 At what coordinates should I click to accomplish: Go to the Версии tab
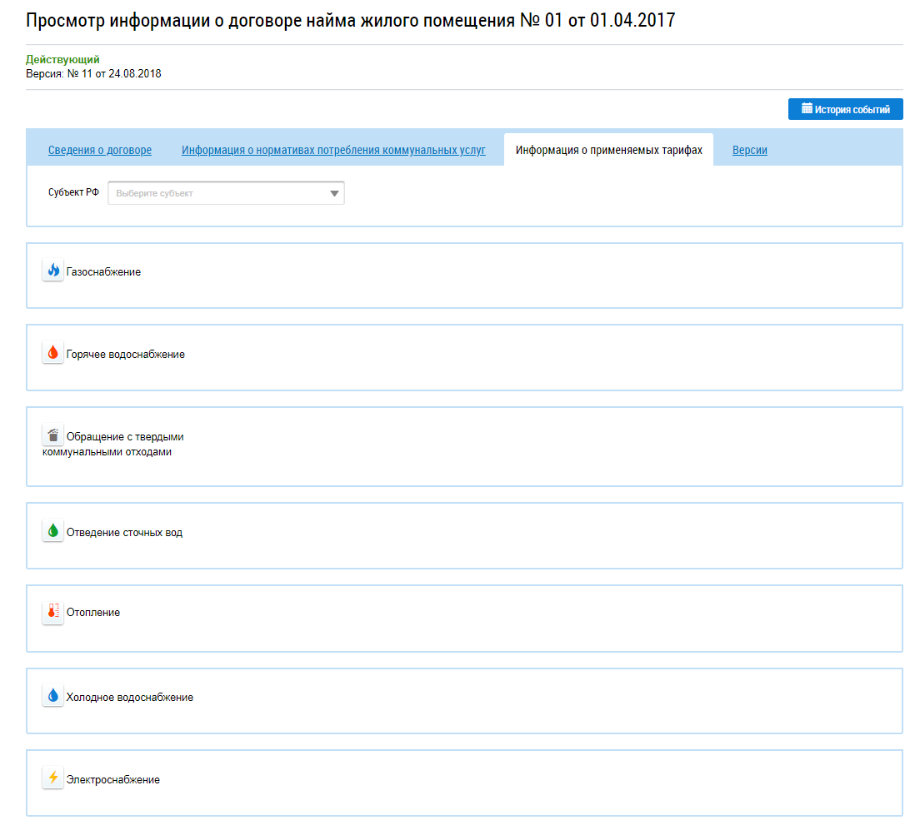(x=749, y=151)
